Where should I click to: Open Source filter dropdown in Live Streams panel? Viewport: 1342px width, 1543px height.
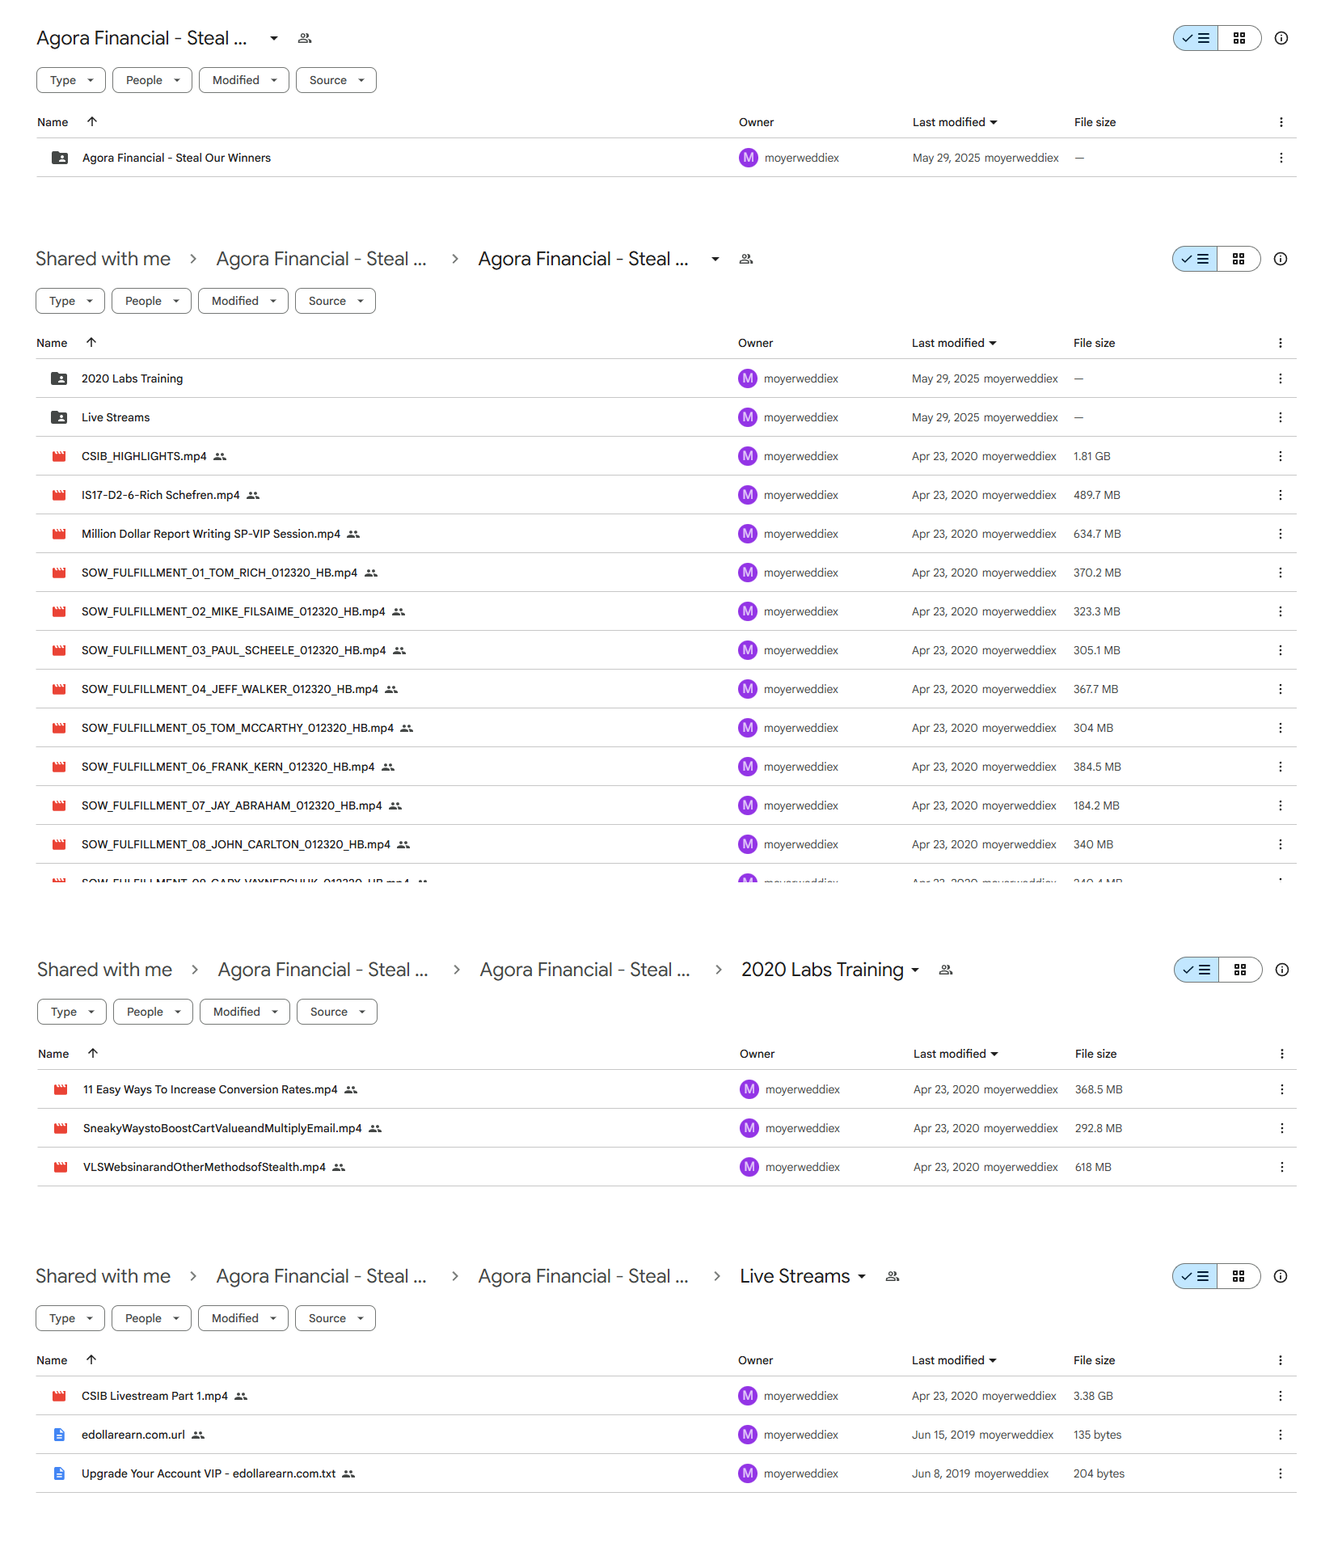click(335, 1318)
